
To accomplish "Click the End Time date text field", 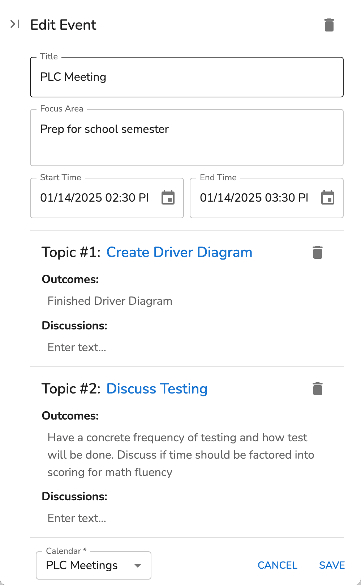I will click(x=254, y=198).
